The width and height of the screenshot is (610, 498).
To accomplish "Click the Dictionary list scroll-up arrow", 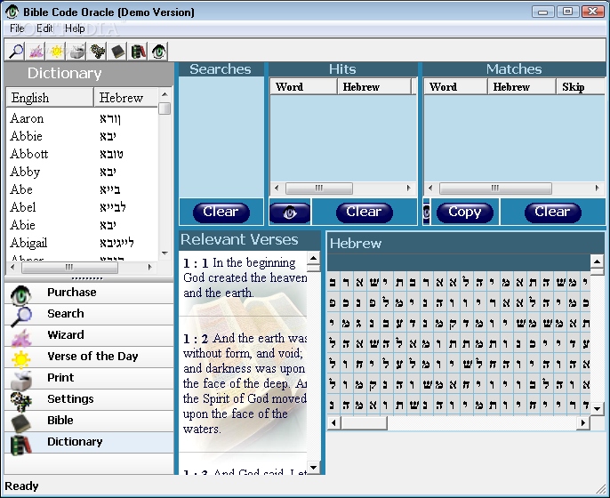I will (165, 94).
